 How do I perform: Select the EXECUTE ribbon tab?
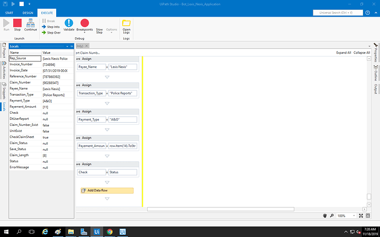click(47, 13)
